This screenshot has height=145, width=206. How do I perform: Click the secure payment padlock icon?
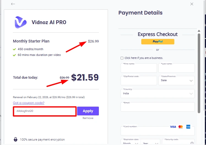click(x=15, y=139)
